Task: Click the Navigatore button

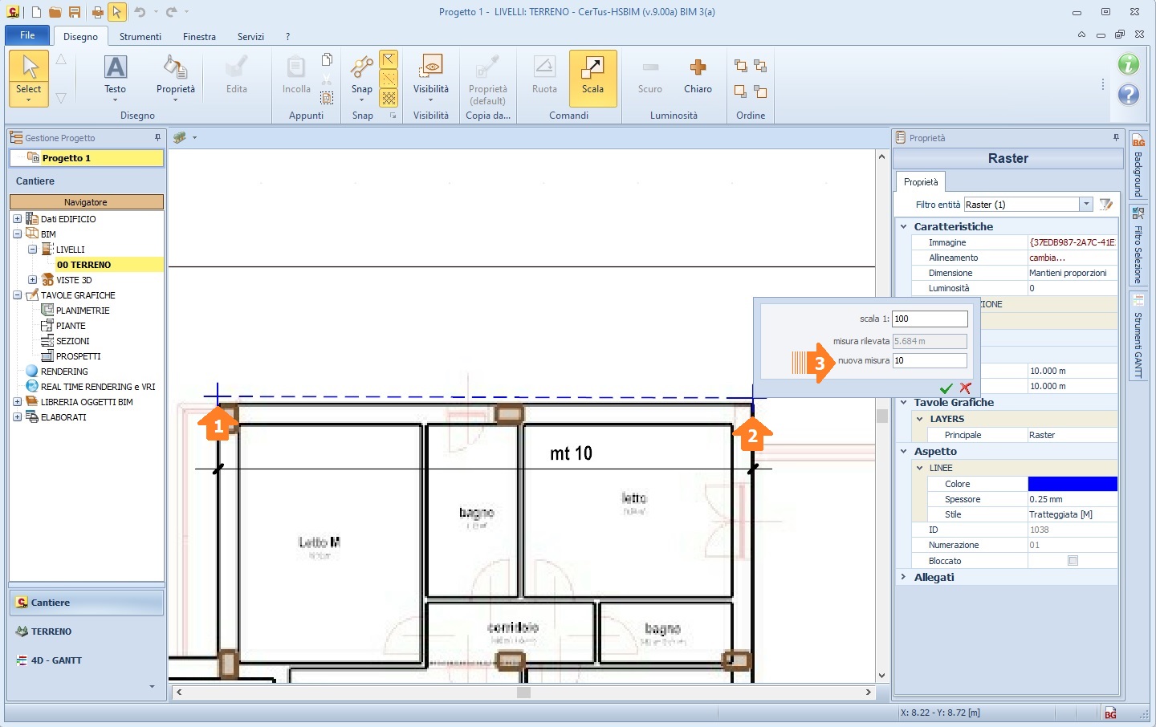Action: (86, 202)
